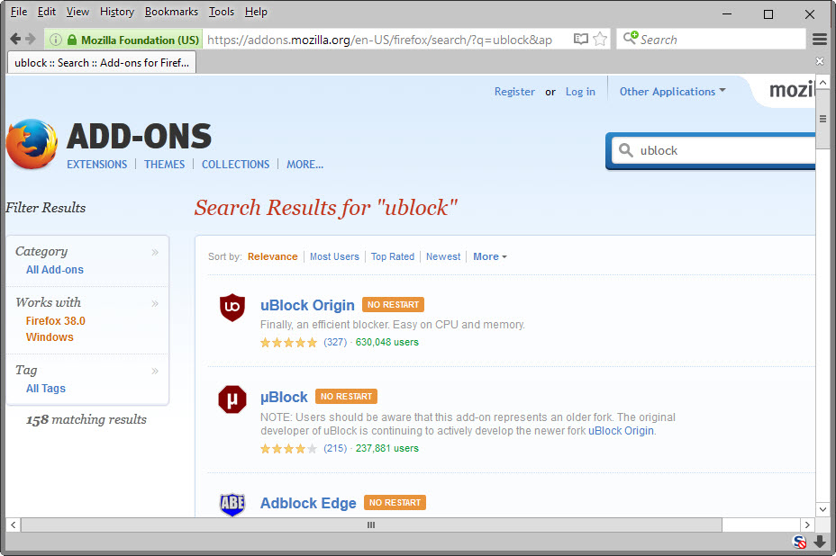Open NoScript icon in status bar
The height and width of the screenshot is (556, 836).
(x=800, y=542)
